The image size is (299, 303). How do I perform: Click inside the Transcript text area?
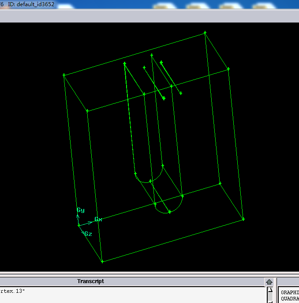click(x=132, y=295)
